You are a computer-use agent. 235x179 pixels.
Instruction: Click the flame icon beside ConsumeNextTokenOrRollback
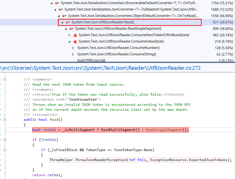75,35
